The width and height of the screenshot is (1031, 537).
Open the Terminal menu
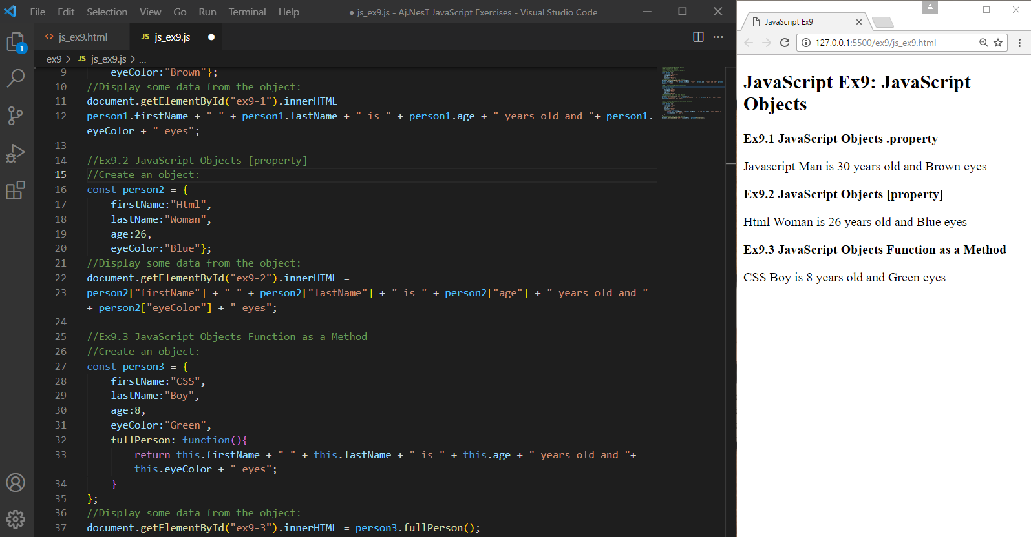click(247, 12)
